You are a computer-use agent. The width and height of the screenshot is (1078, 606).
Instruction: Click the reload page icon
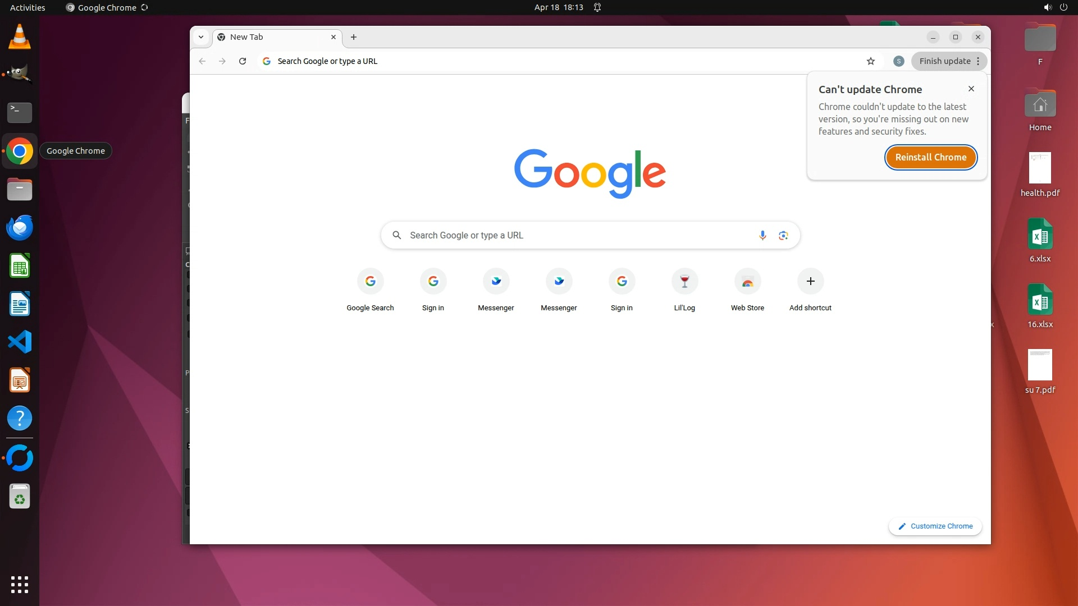tap(243, 61)
